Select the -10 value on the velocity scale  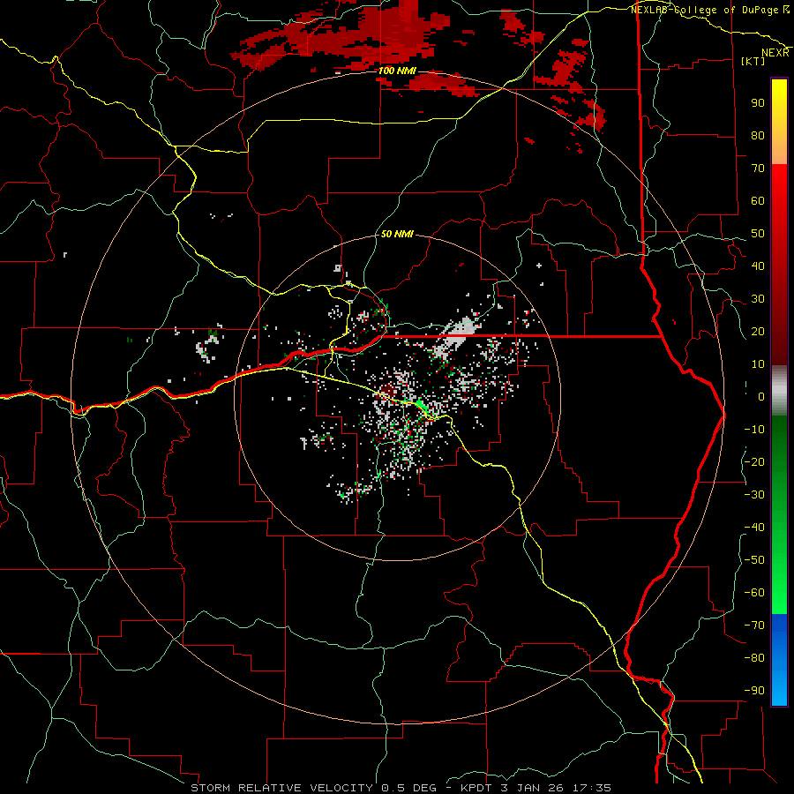[754, 430]
